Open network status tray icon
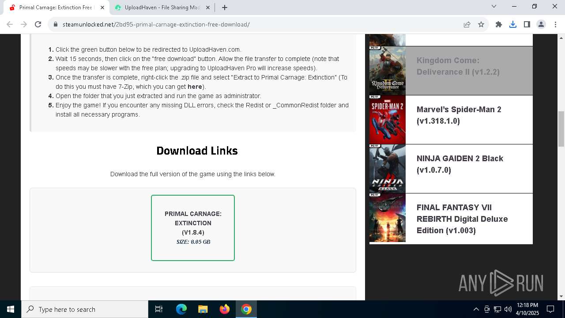 tap(497, 309)
